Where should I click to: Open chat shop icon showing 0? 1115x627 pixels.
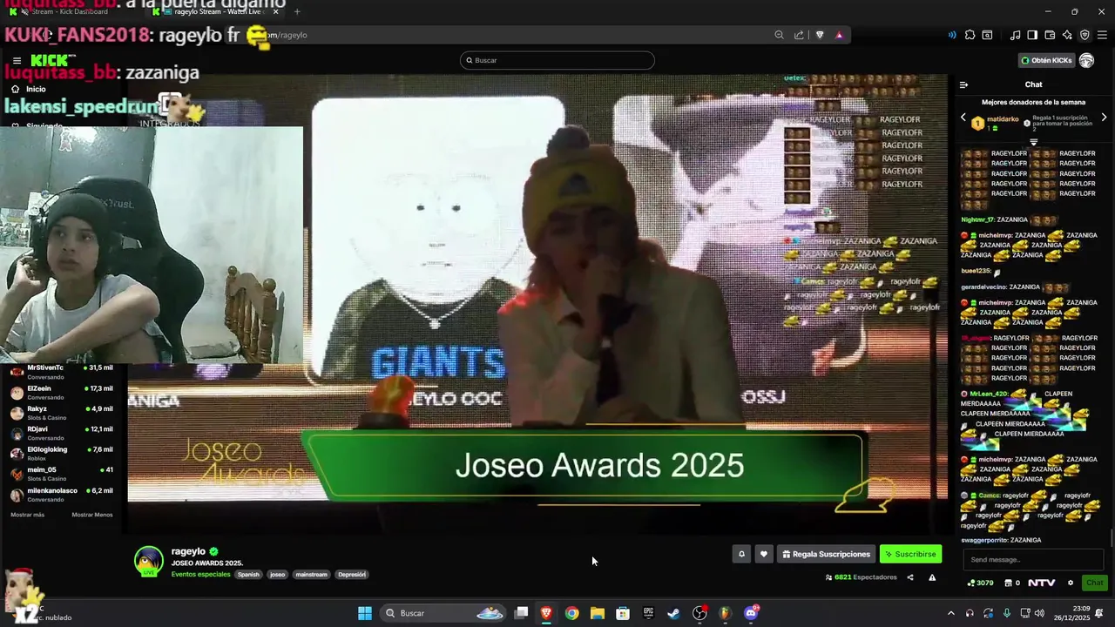tap(1012, 583)
